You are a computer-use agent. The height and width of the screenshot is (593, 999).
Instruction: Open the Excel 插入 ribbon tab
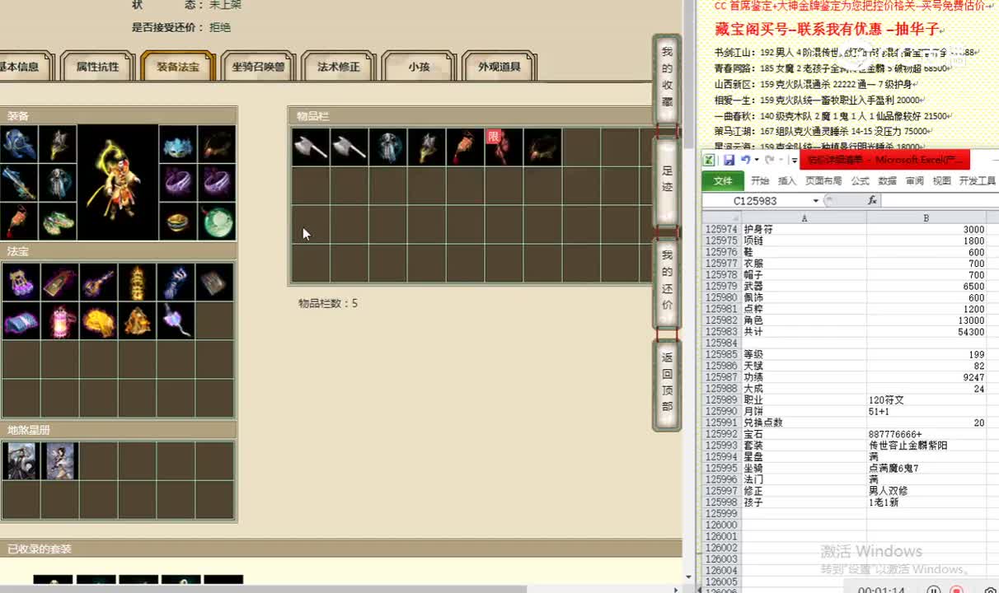point(787,181)
